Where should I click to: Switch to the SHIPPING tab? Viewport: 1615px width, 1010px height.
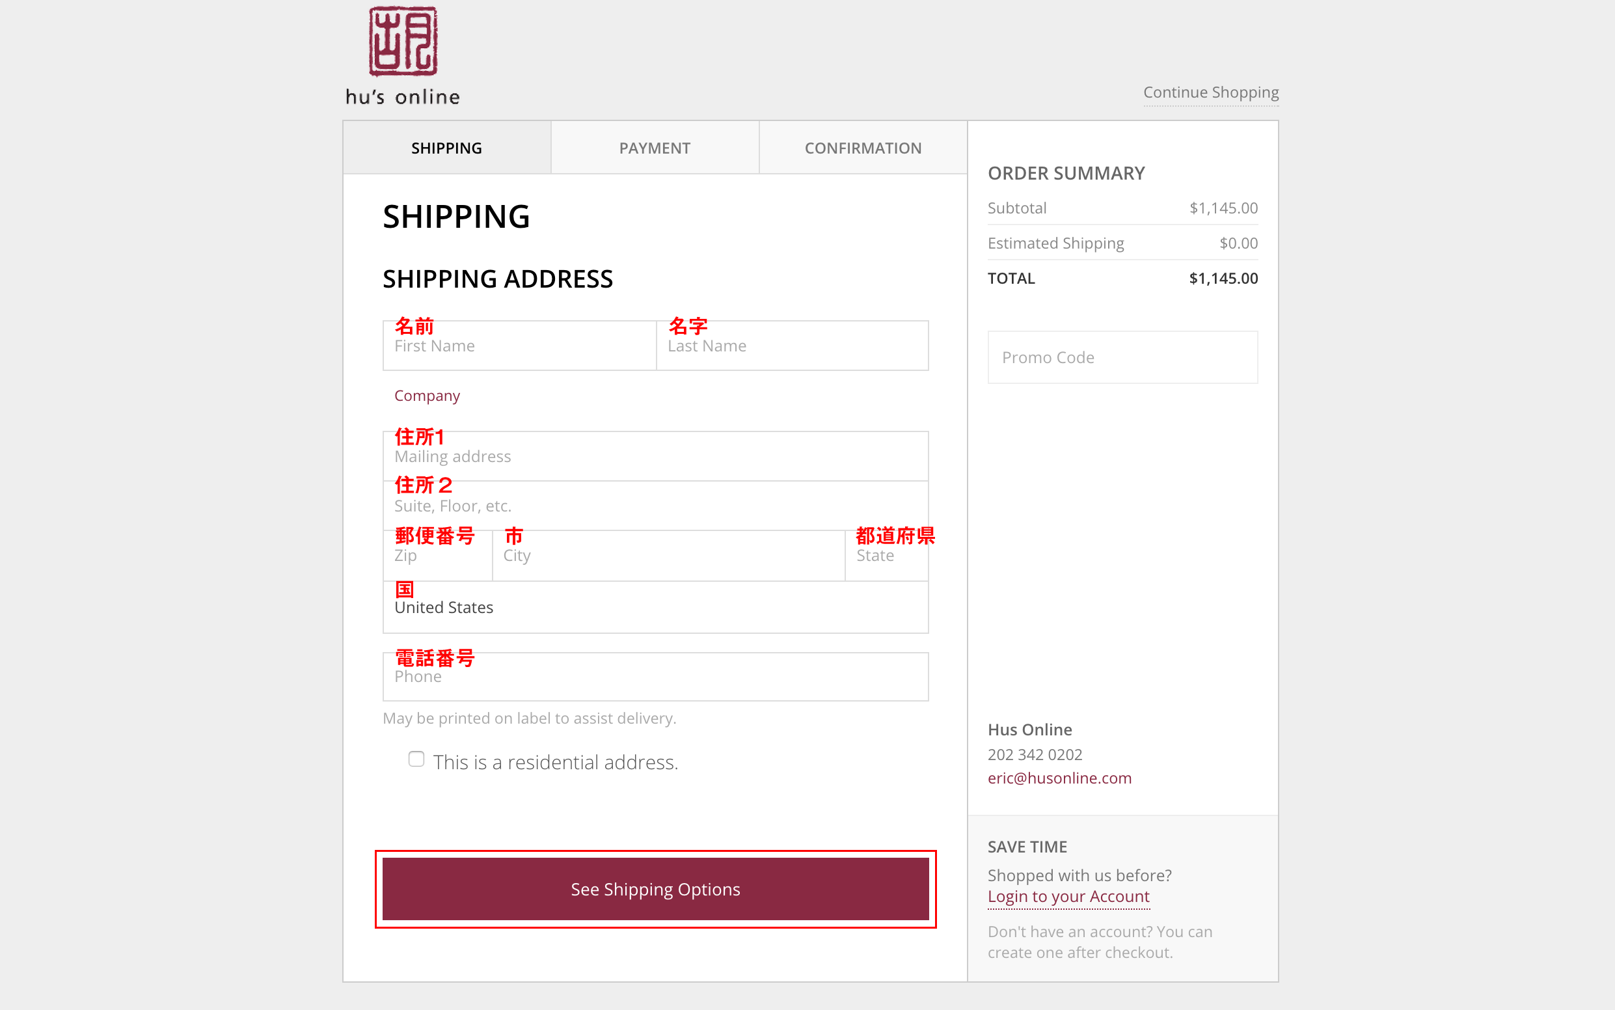[x=446, y=148]
